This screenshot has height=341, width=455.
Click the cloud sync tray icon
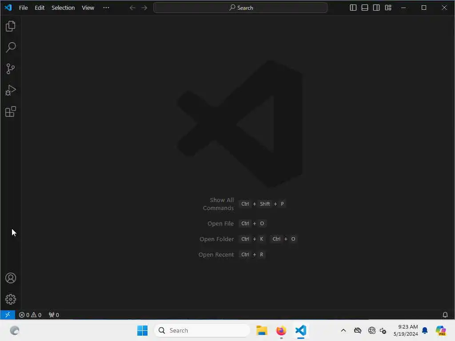(358, 330)
